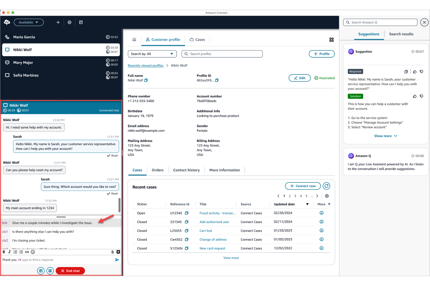Screen dimensions: 430x286
Task: Open the customer profile icon near End chat
Action: [50, 271]
